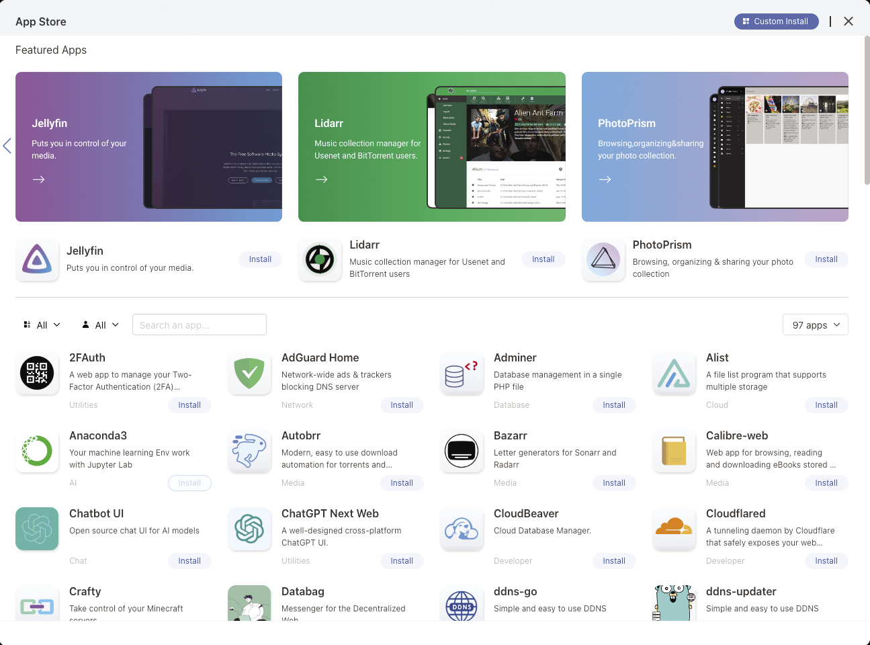Image resolution: width=870 pixels, height=645 pixels.
Task: Click the Network tag under AdGuard Home
Action: pos(297,405)
